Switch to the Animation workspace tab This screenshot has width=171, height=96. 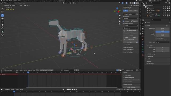pyautogui.click(x=62, y=1)
